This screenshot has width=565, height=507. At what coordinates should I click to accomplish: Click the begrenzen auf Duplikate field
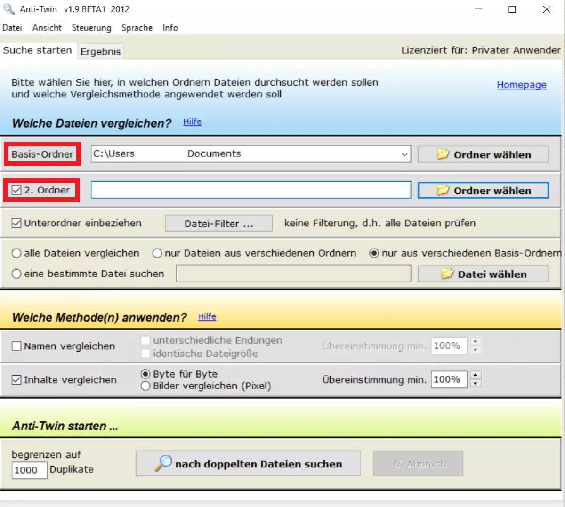coord(30,470)
